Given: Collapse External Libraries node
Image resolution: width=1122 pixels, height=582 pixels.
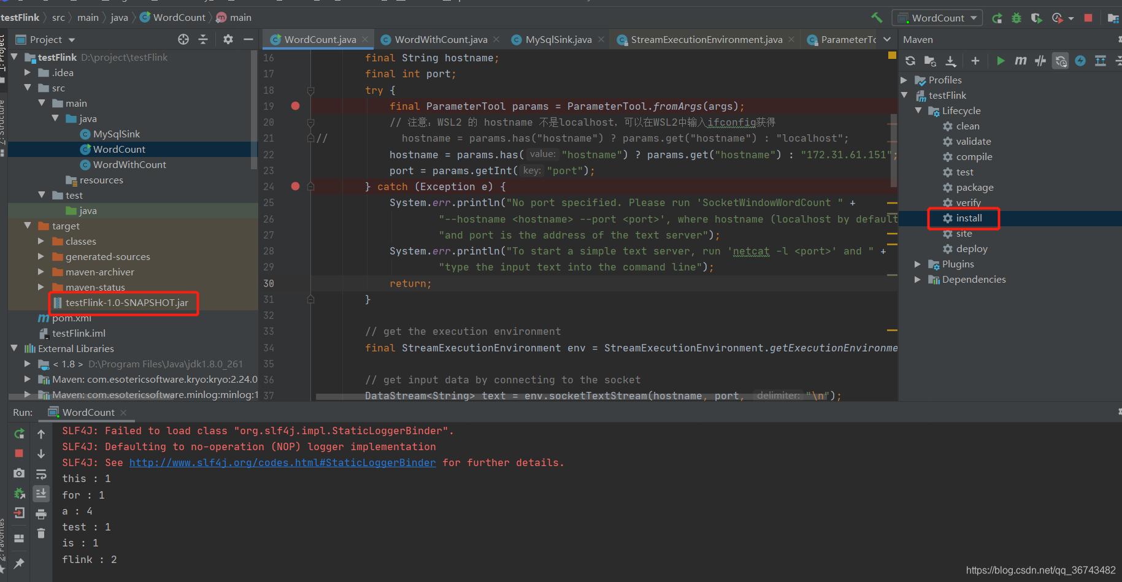Looking at the screenshot, I should (13, 348).
